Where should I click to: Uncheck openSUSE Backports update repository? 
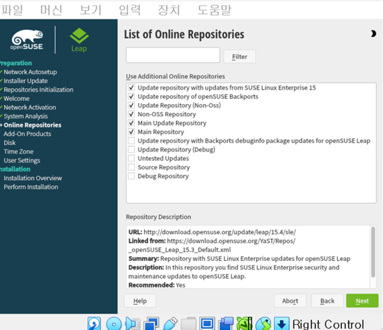[132, 96]
